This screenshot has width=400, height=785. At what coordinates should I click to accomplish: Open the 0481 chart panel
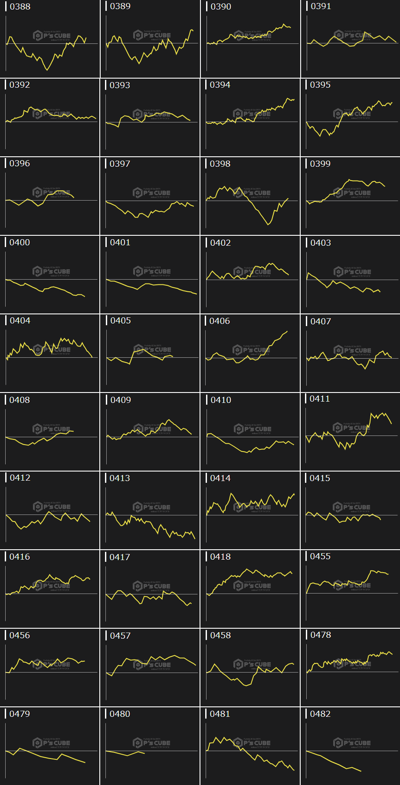[250, 746]
